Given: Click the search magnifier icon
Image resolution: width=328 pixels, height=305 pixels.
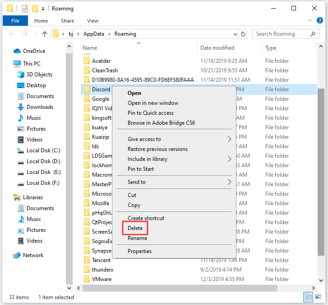Looking at the screenshot, I should point(313,34).
